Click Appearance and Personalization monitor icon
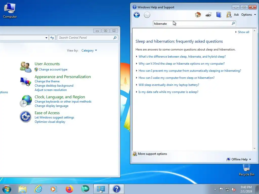 (26, 82)
